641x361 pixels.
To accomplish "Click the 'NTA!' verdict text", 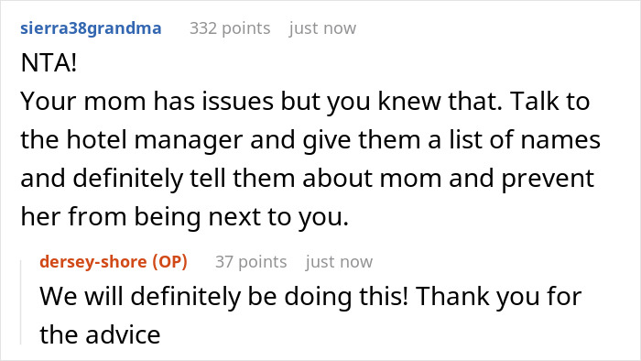I will point(49,63).
